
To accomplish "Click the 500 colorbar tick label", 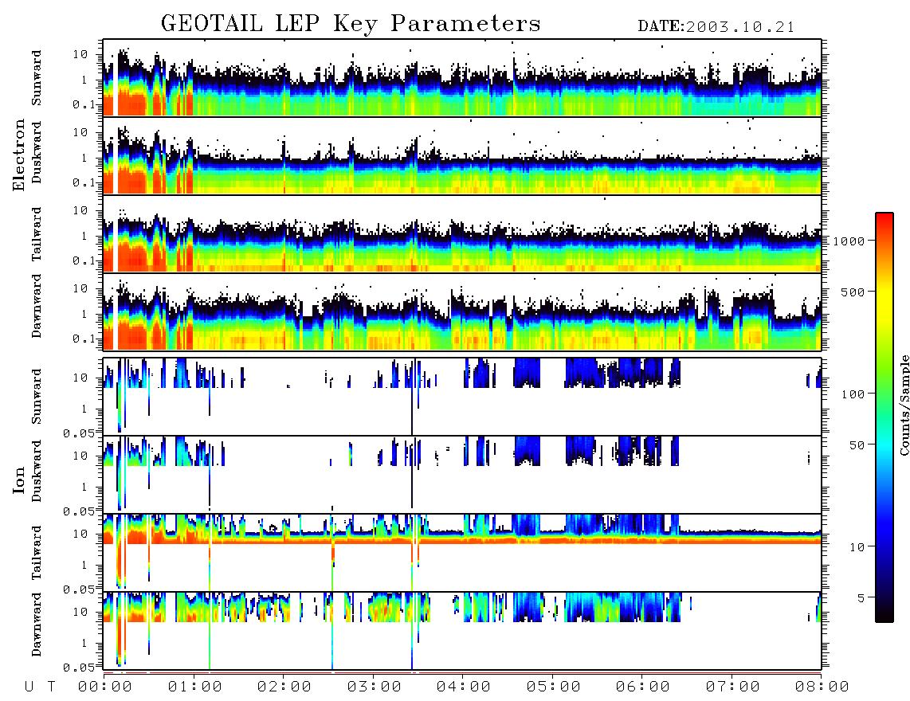I will coord(853,292).
